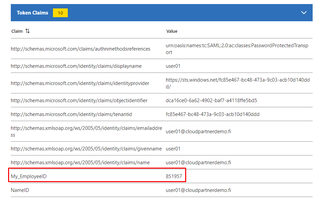The height and width of the screenshot is (199, 315).
Task: Select the objectidentifier claim name
Action: tap(79, 101)
